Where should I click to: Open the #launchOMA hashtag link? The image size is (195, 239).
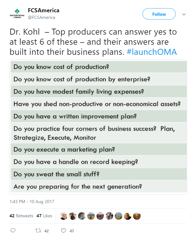tap(152, 52)
